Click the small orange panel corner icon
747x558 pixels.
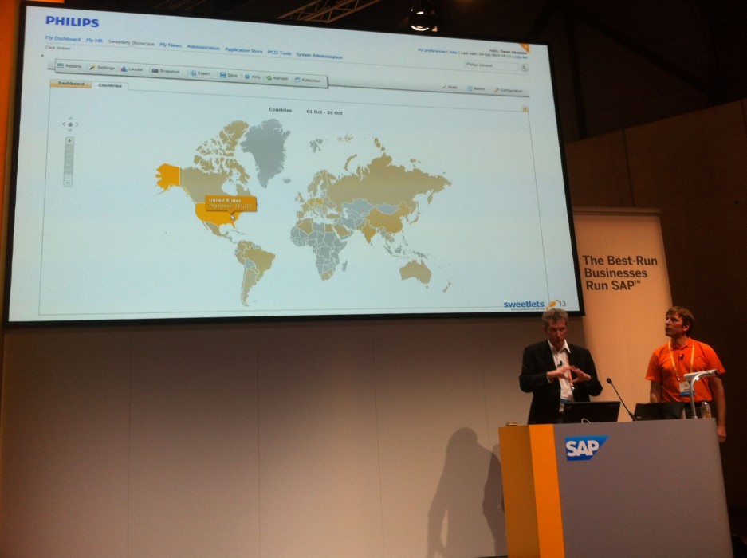[525, 108]
